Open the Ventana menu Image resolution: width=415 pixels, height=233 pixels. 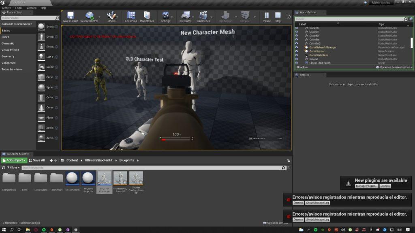click(x=31, y=8)
